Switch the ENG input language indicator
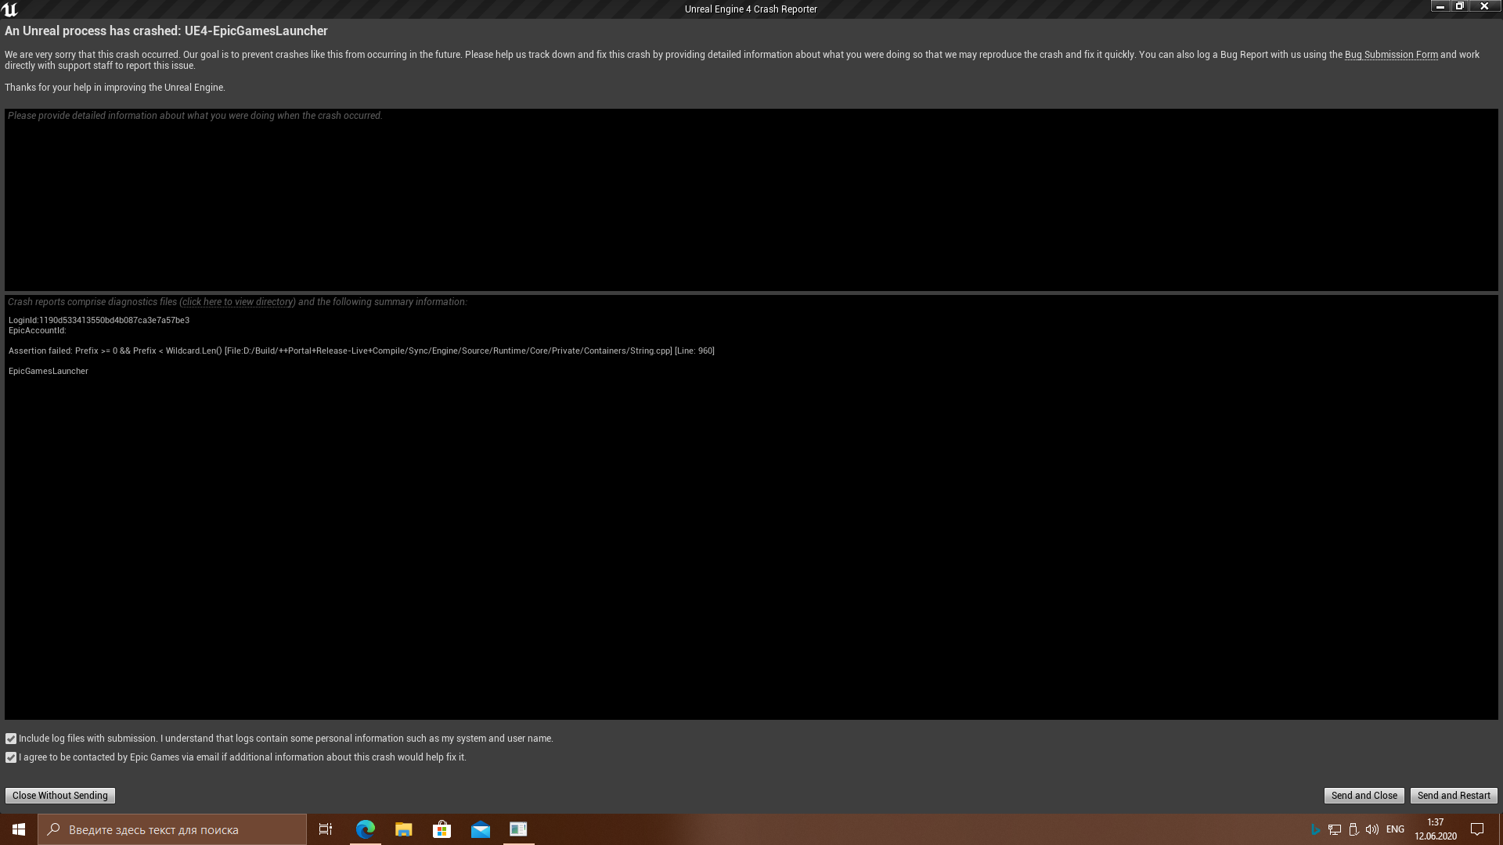The image size is (1503, 845). tap(1395, 829)
